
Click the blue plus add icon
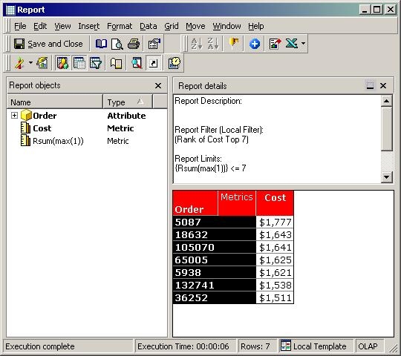[255, 44]
